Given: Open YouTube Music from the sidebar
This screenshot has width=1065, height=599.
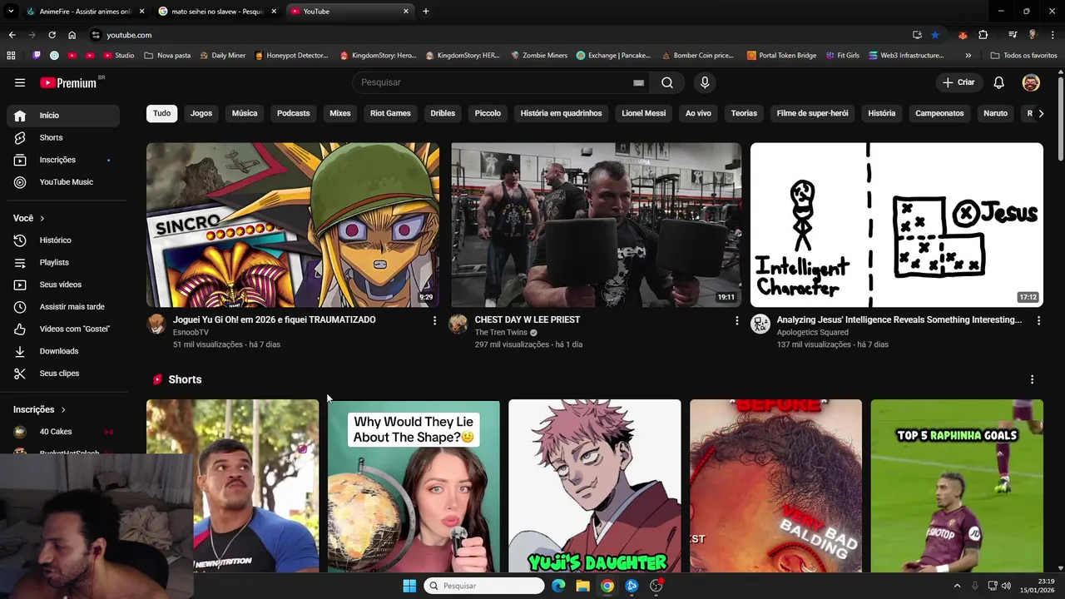Looking at the screenshot, I should point(63,182).
